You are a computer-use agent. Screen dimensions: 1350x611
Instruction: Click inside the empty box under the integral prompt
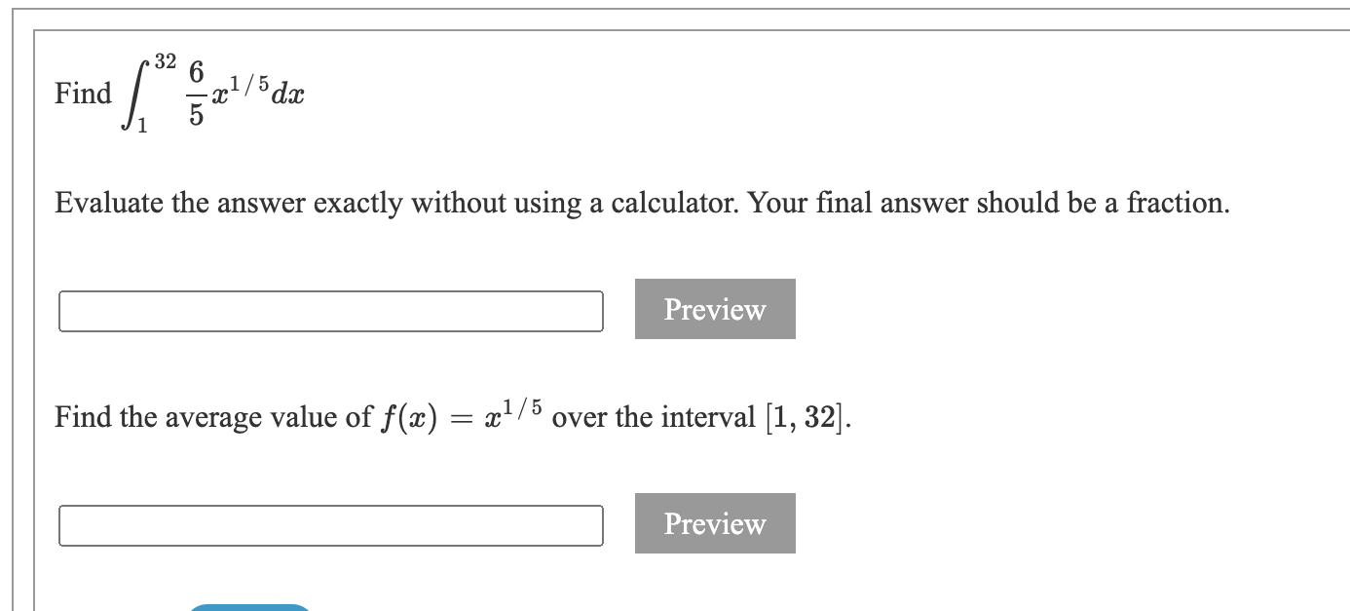[331, 309]
